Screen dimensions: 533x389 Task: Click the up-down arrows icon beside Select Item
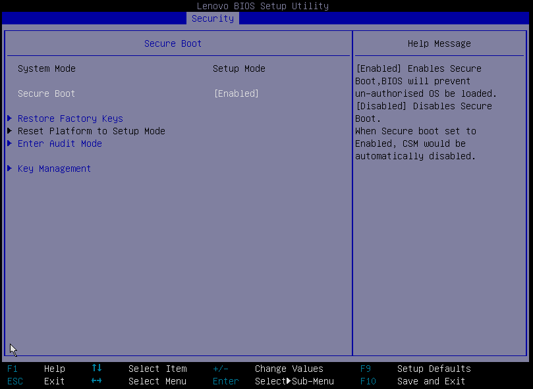97,369
